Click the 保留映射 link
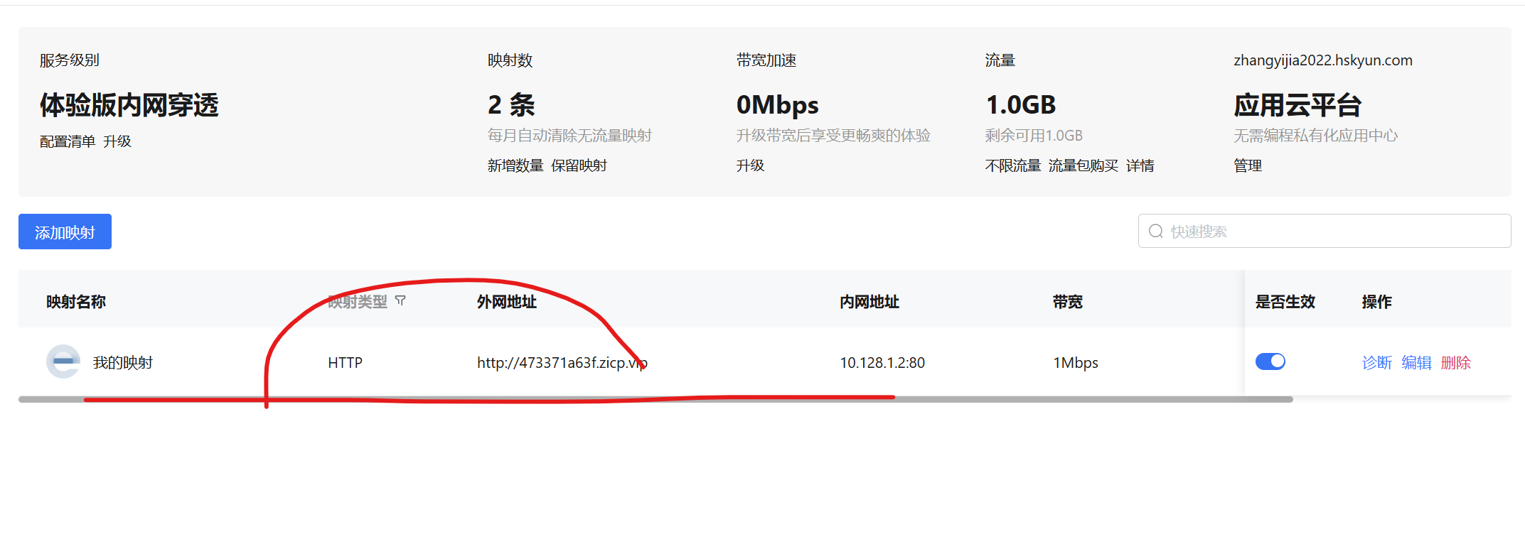 pos(579,165)
